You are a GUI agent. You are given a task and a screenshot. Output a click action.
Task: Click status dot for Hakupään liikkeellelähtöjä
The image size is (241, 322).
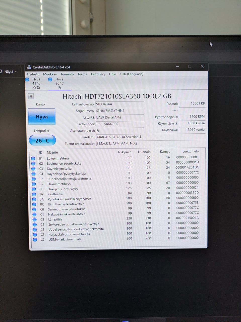(34, 214)
